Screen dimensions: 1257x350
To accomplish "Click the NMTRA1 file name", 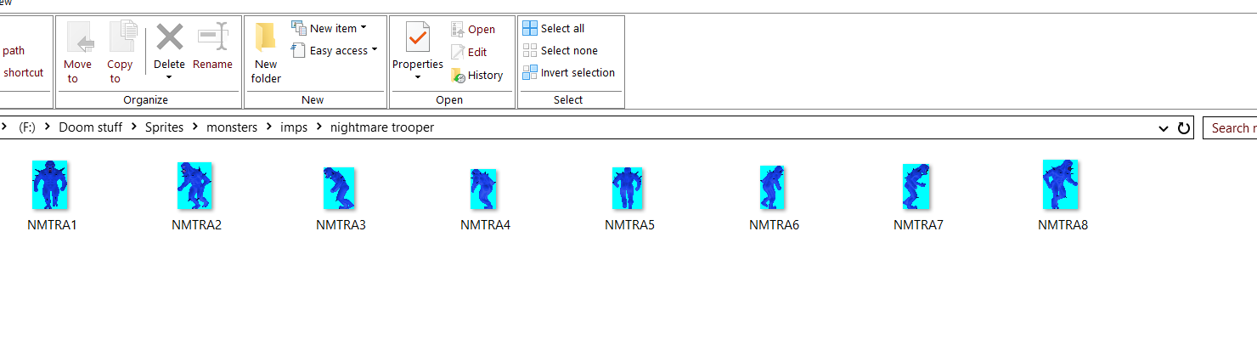I will 52,225.
